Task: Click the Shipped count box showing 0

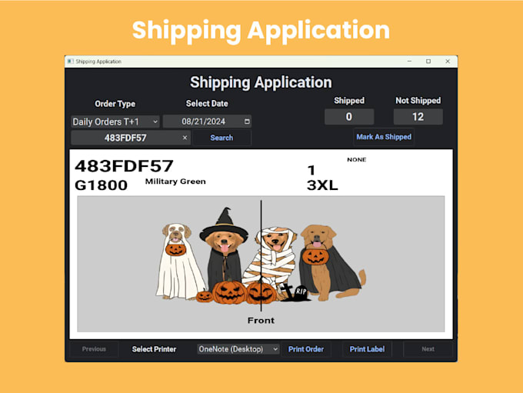Action: [349, 117]
